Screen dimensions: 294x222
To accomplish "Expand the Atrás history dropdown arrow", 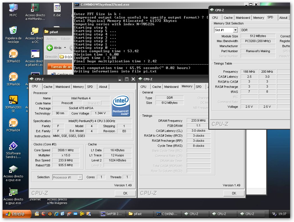I will click(65, 48).
